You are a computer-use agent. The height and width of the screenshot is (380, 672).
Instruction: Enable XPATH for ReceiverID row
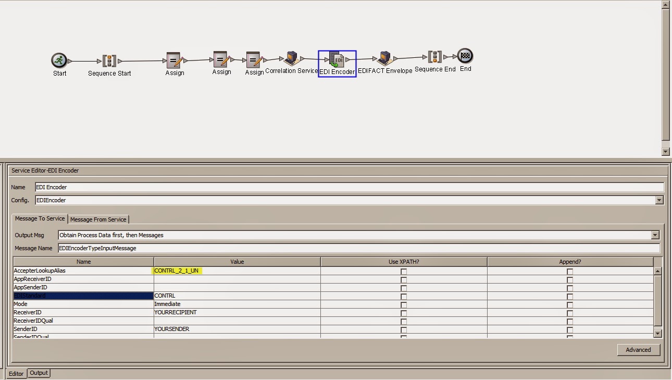pos(403,312)
